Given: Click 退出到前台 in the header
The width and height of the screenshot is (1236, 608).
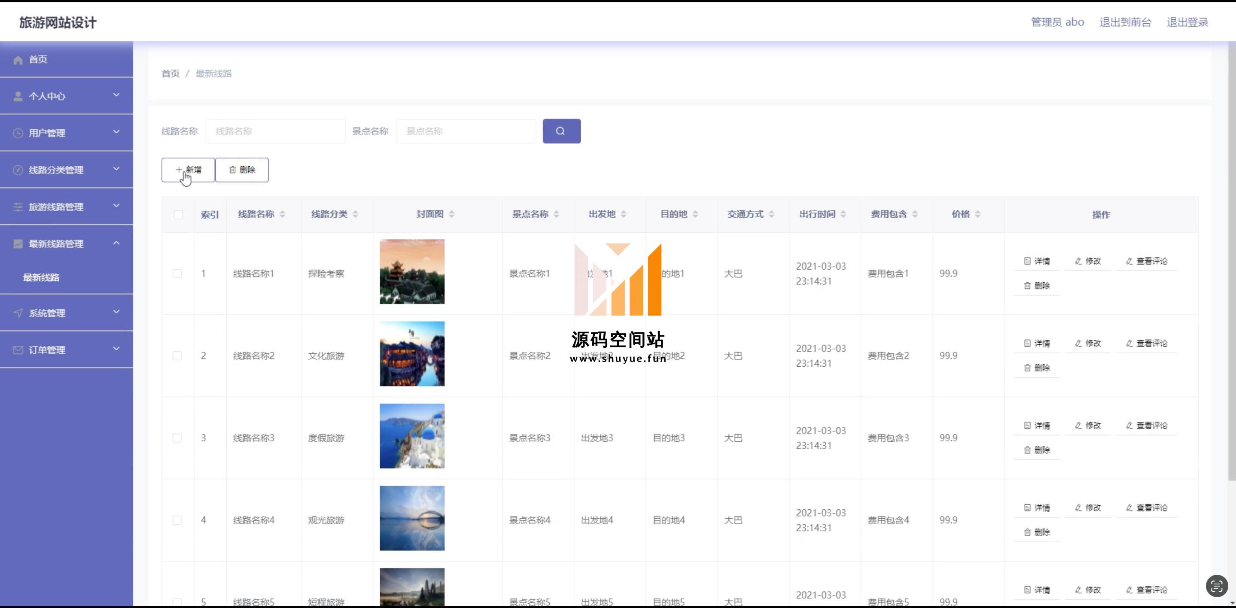Looking at the screenshot, I should click(1125, 22).
